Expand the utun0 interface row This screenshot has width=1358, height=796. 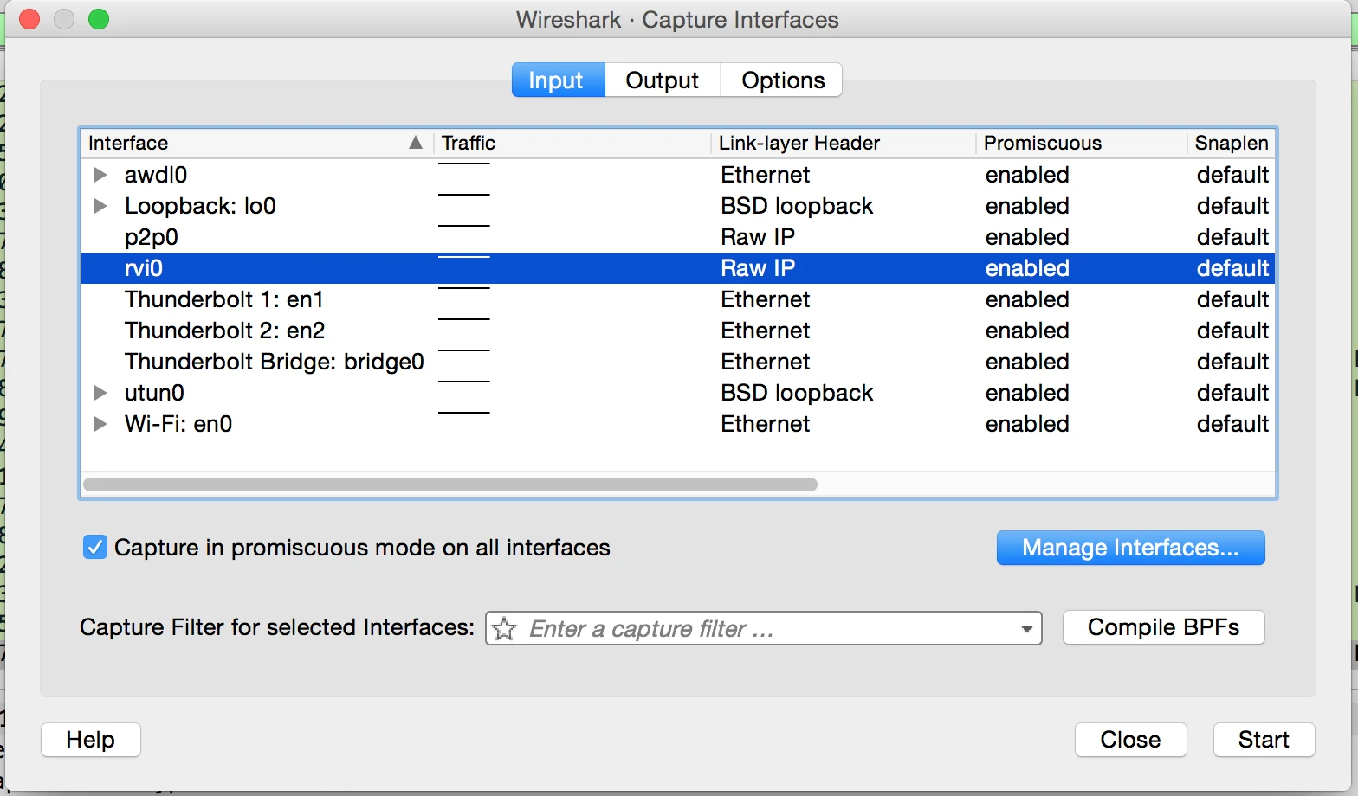pyautogui.click(x=100, y=393)
